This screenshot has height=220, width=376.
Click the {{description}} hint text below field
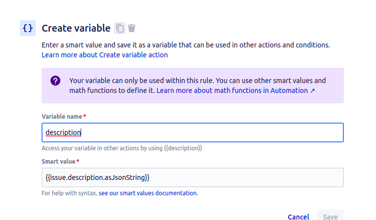[x=122, y=148]
